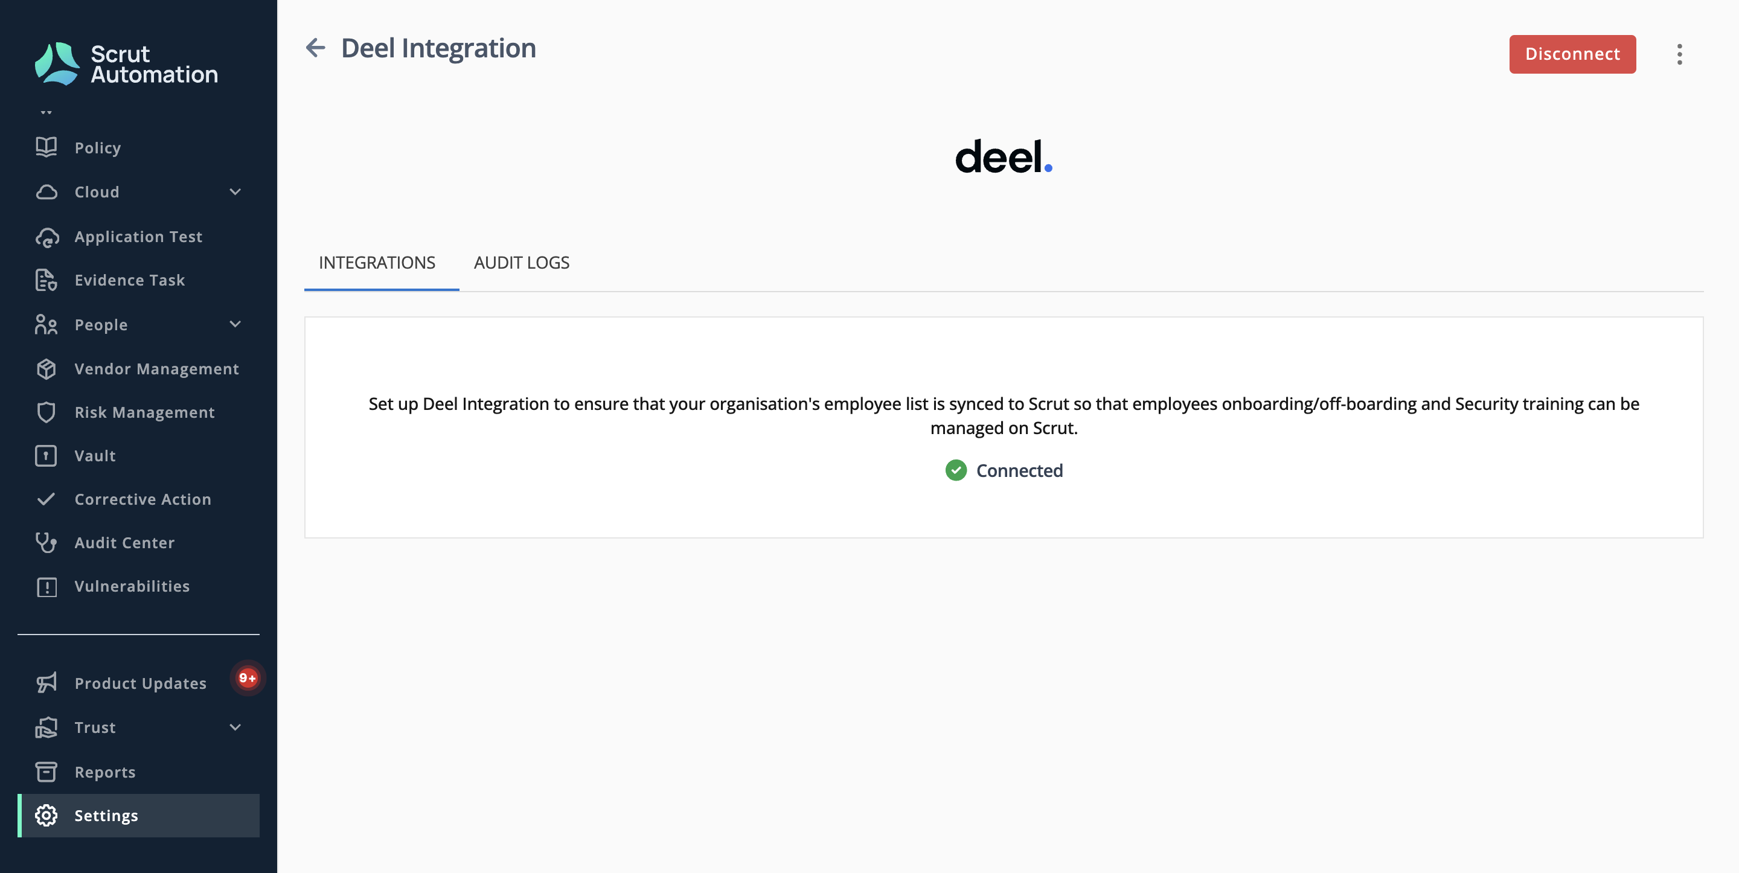This screenshot has width=1739, height=873.
Task: Click the 9+ notification badge
Action: click(x=248, y=678)
